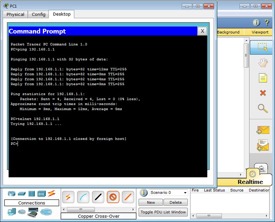Screen dimensions: 275x222
Task: Switch to Realtime mode tab
Action: (x=250, y=182)
